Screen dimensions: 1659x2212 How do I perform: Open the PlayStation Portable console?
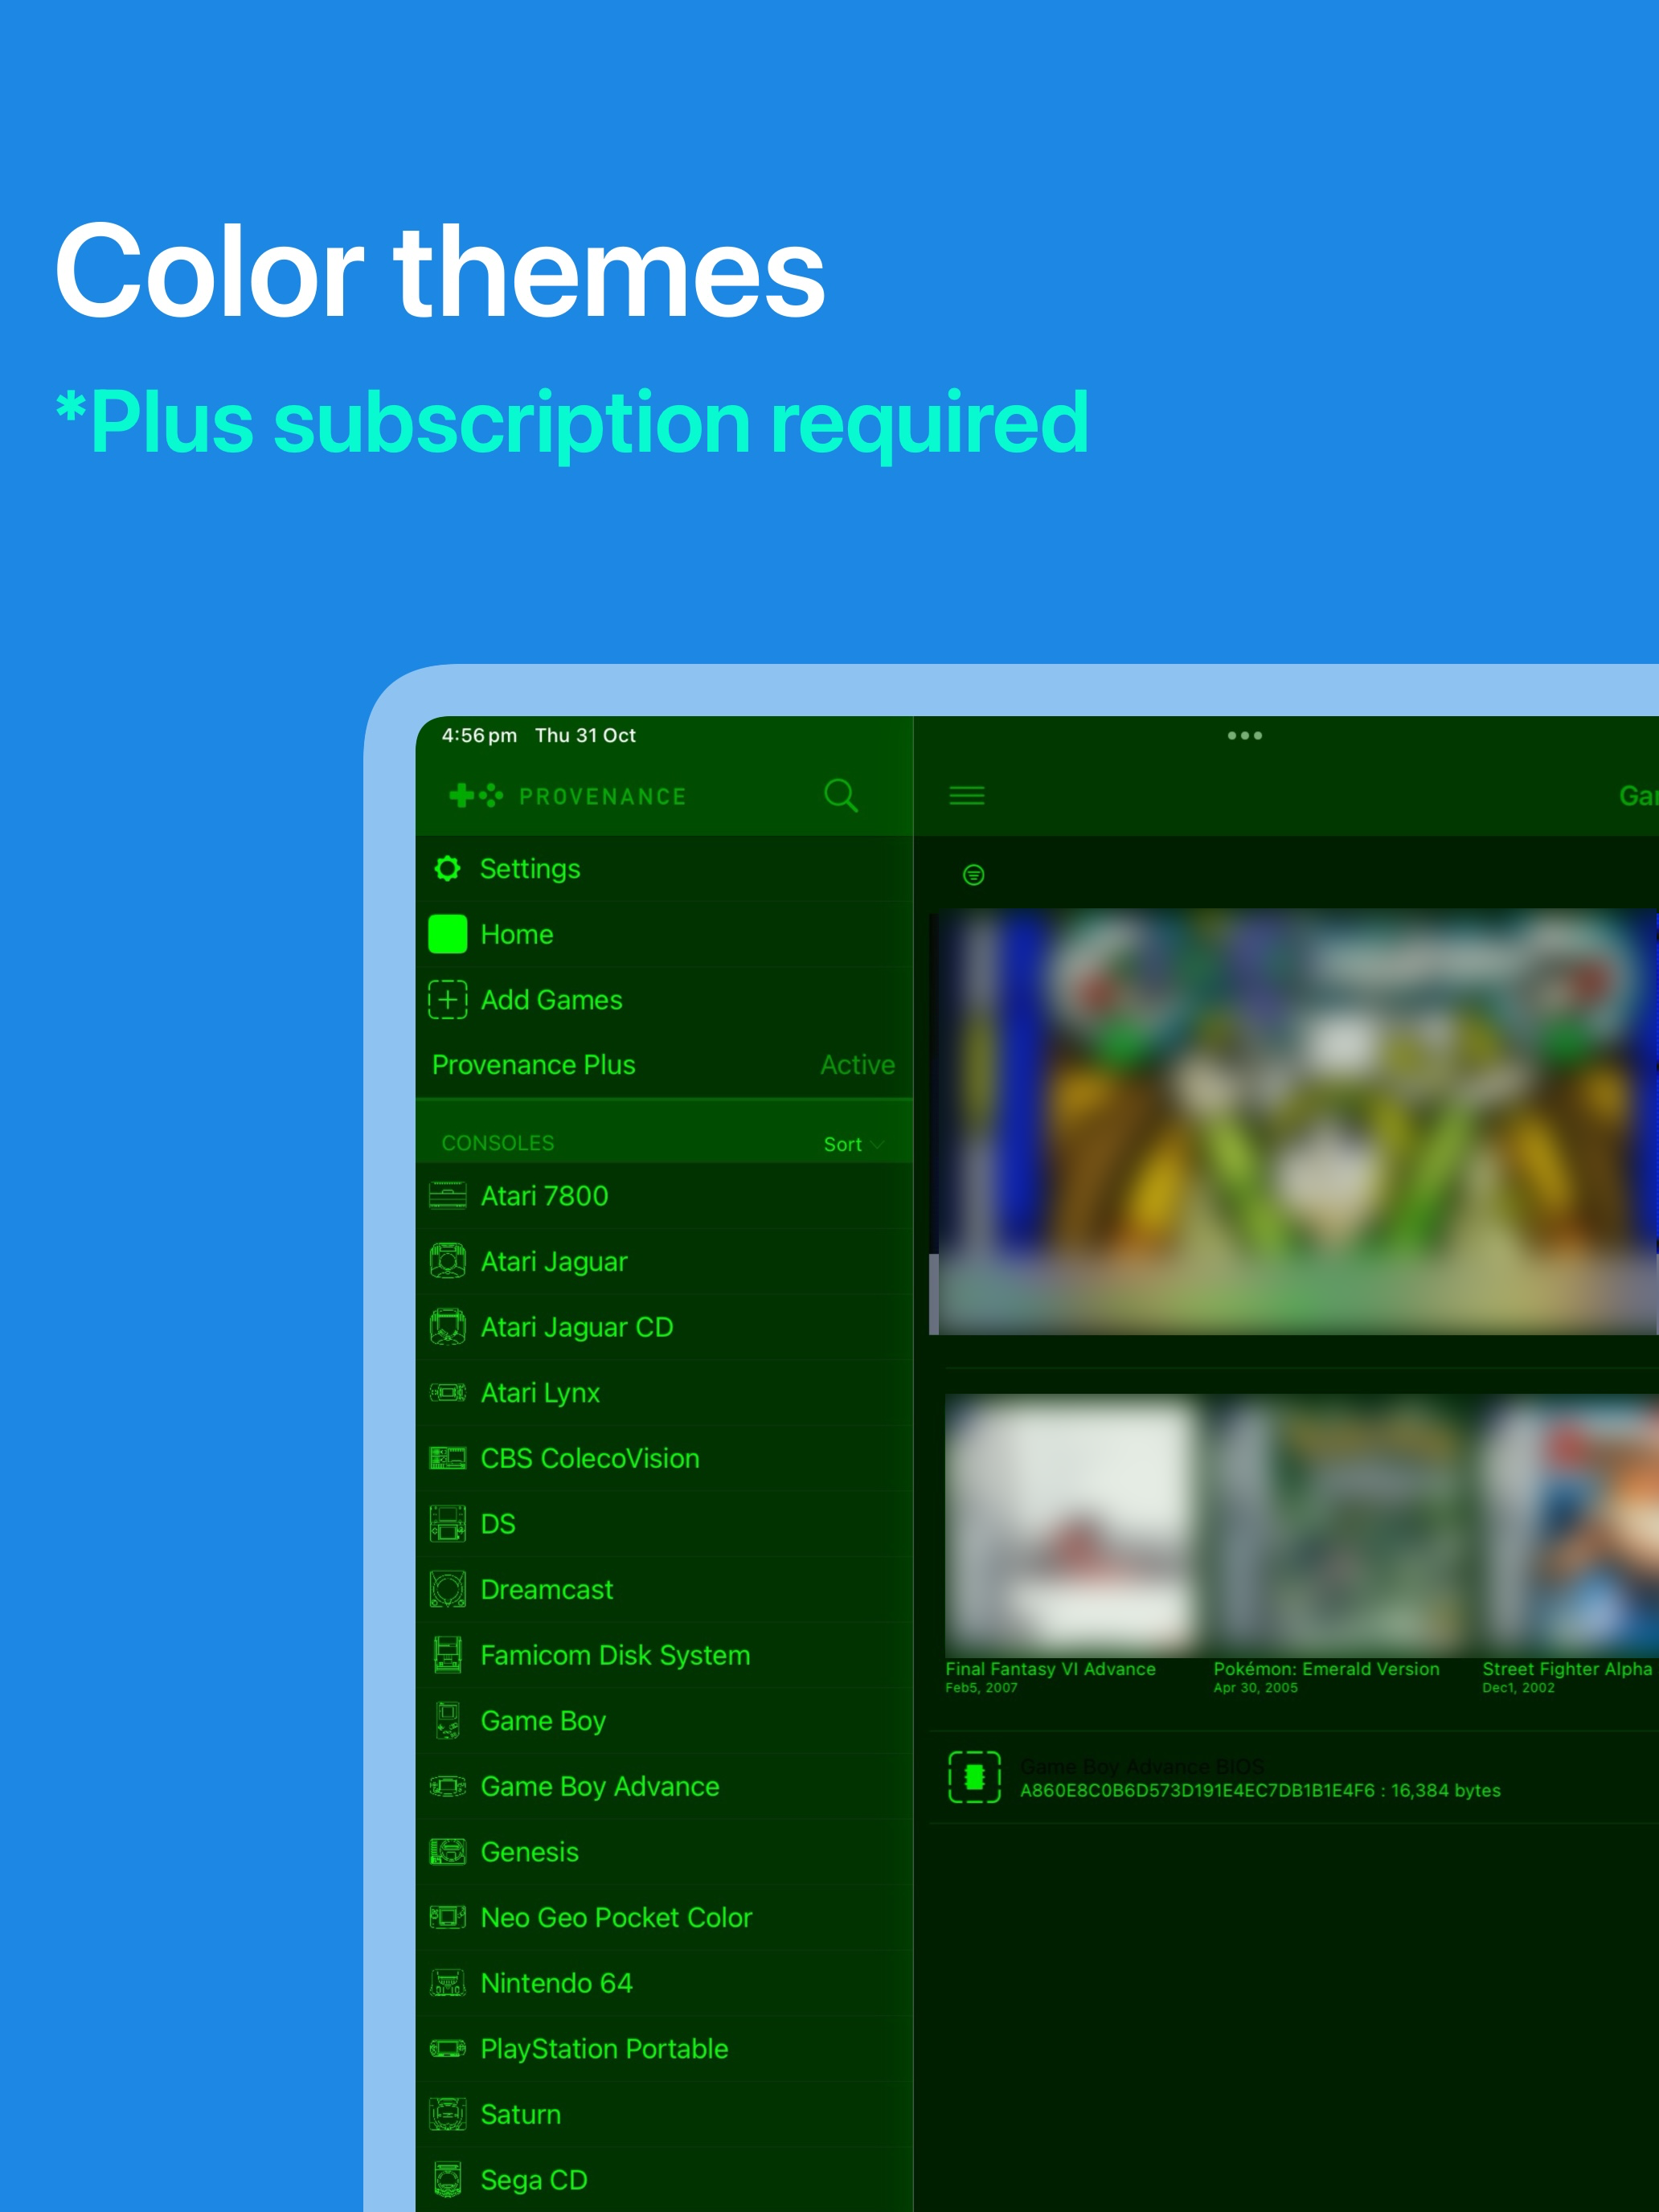pos(604,2049)
